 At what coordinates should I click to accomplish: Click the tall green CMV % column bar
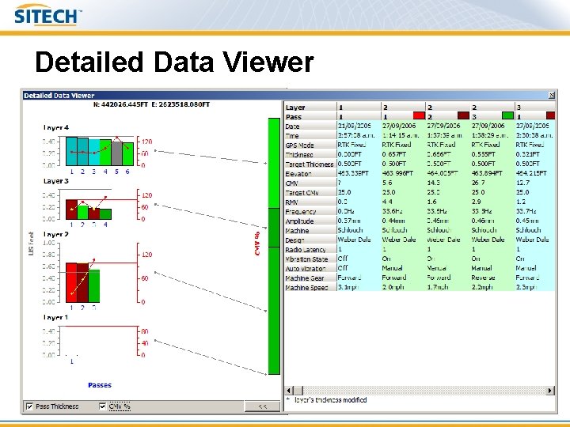[x=274, y=246]
